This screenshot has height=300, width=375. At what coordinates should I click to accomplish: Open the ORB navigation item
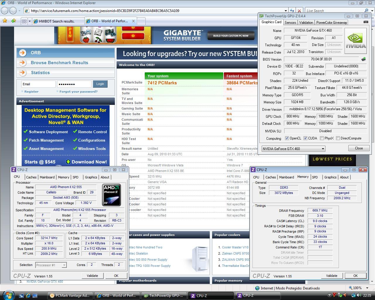tap(65, 53)
